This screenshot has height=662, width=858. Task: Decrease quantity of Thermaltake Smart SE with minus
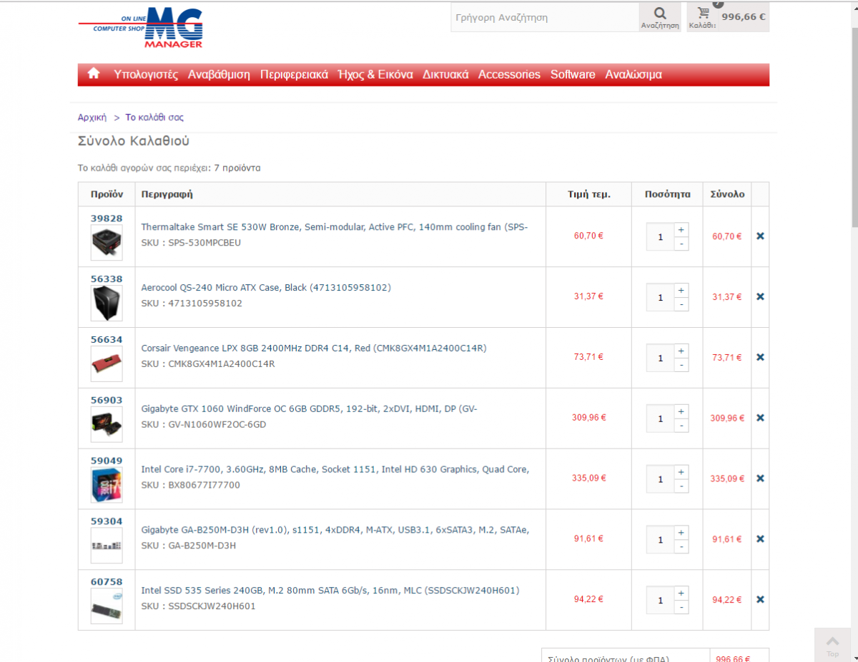click(x=681, y=244)
